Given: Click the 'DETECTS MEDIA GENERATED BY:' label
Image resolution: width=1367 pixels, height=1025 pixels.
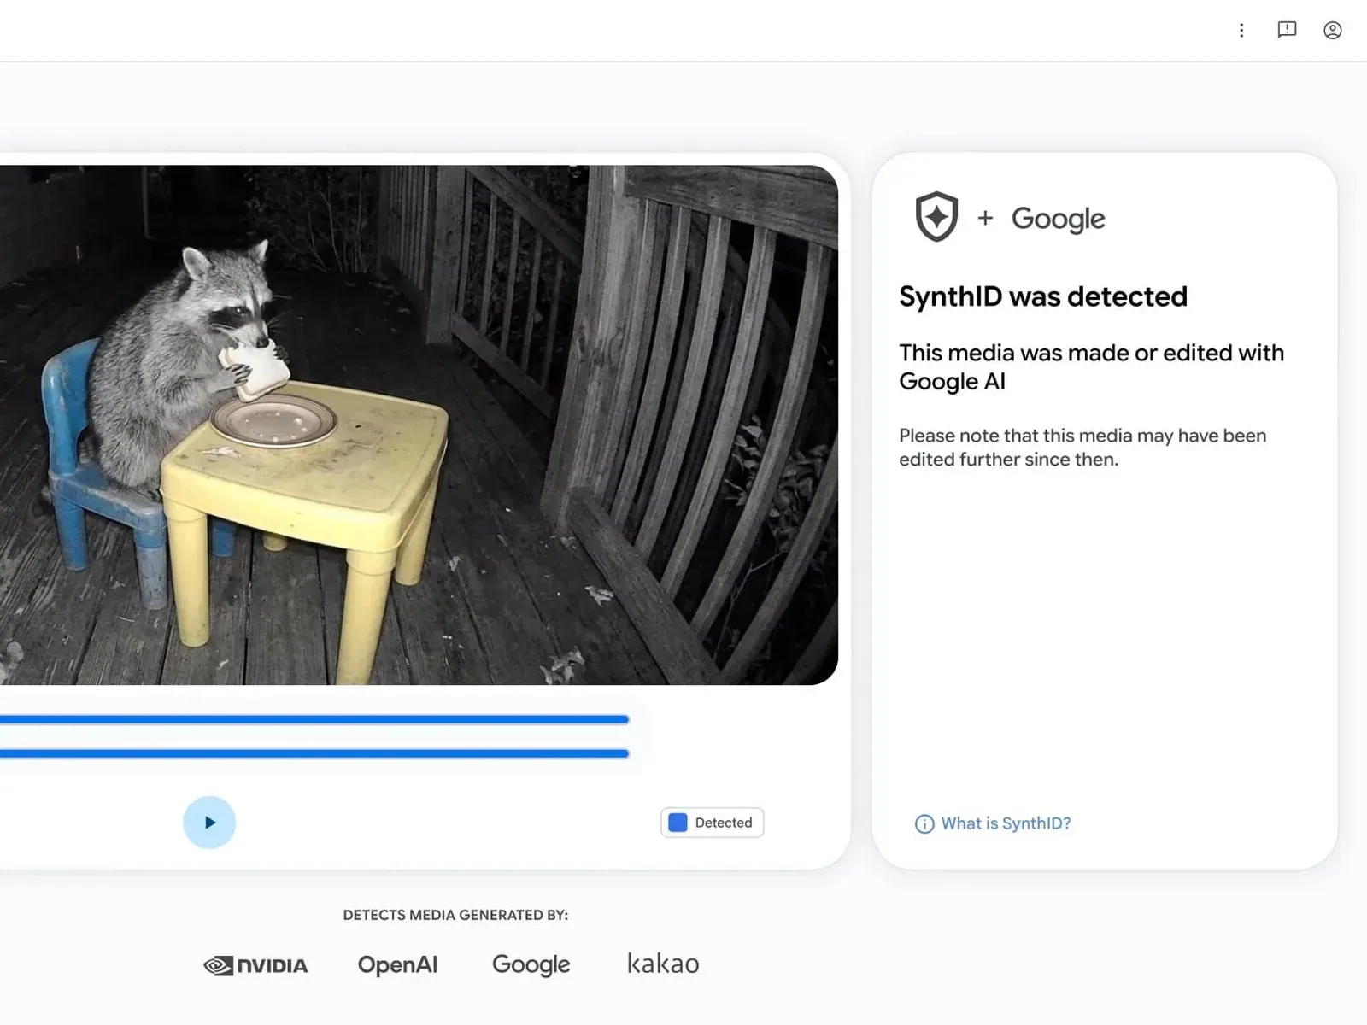Looking at the screenshot, I should (455, 915).
